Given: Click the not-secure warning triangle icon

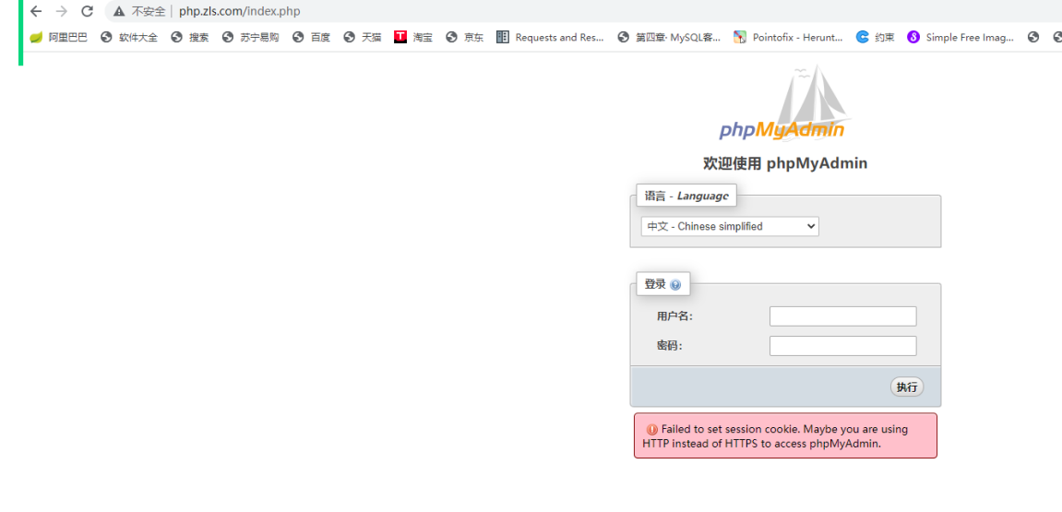Looking at the screenshot, I should point(119,11).
